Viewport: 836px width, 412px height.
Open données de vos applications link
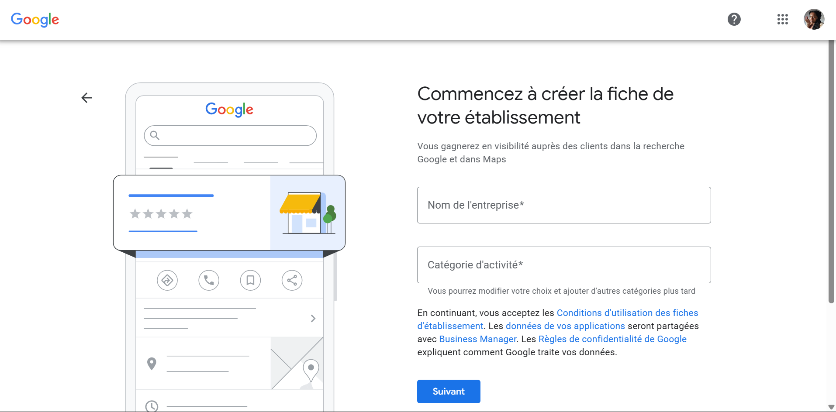pyautogui.click(x=565, y=326)
